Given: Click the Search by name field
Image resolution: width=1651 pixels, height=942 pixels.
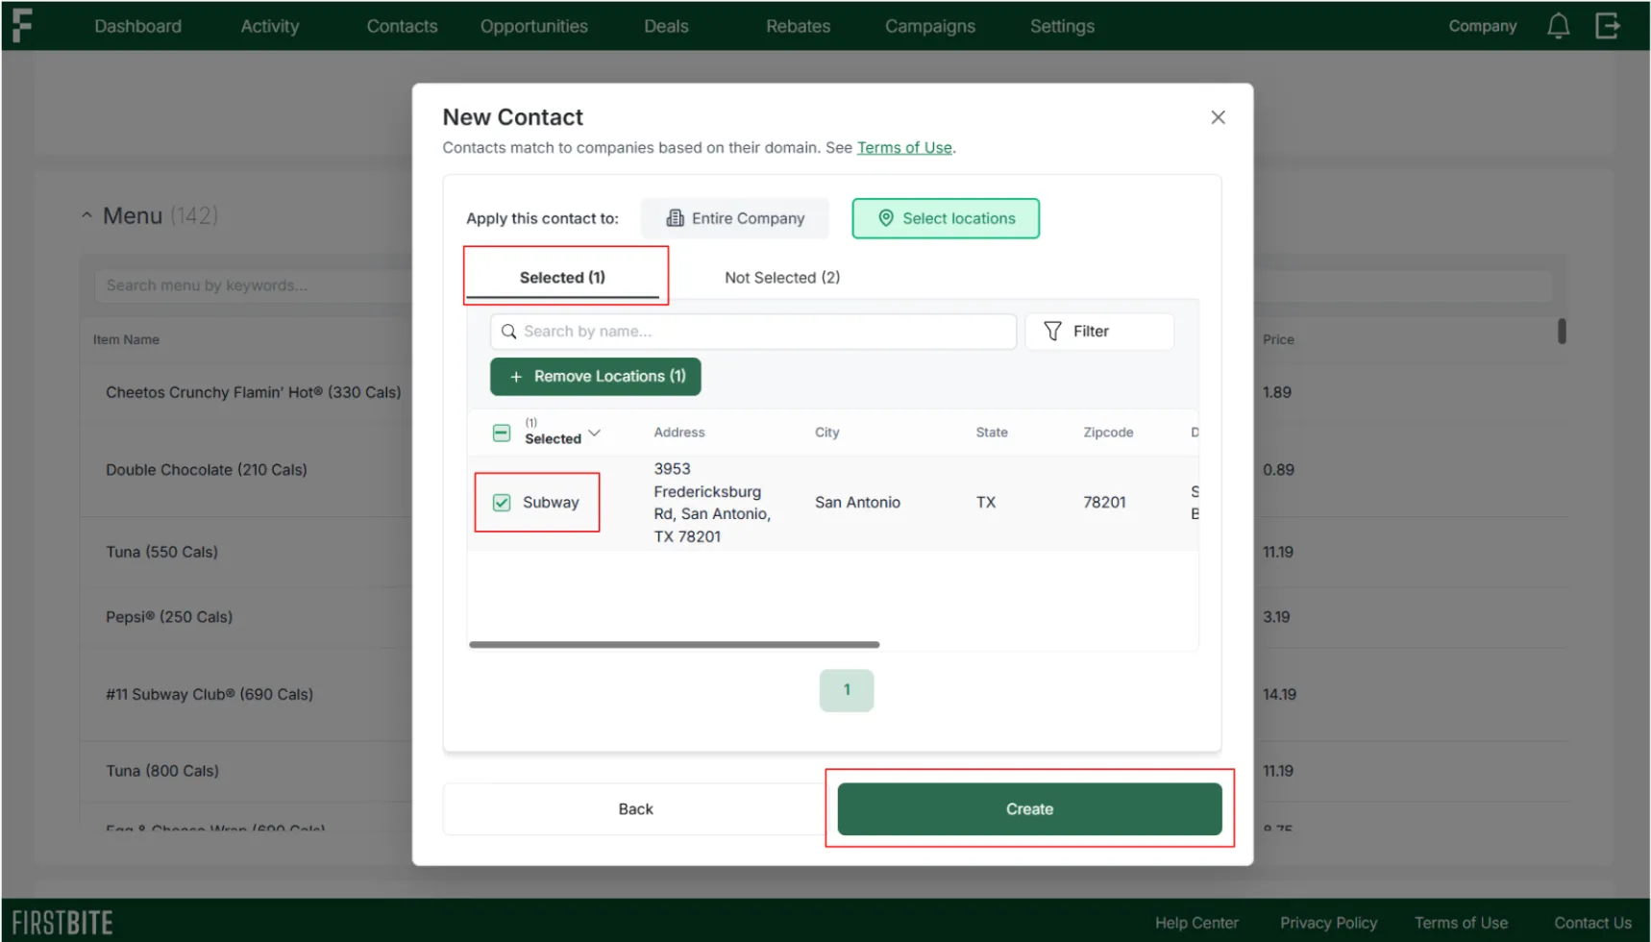Looking at the screenshot, I should [753, 332].
